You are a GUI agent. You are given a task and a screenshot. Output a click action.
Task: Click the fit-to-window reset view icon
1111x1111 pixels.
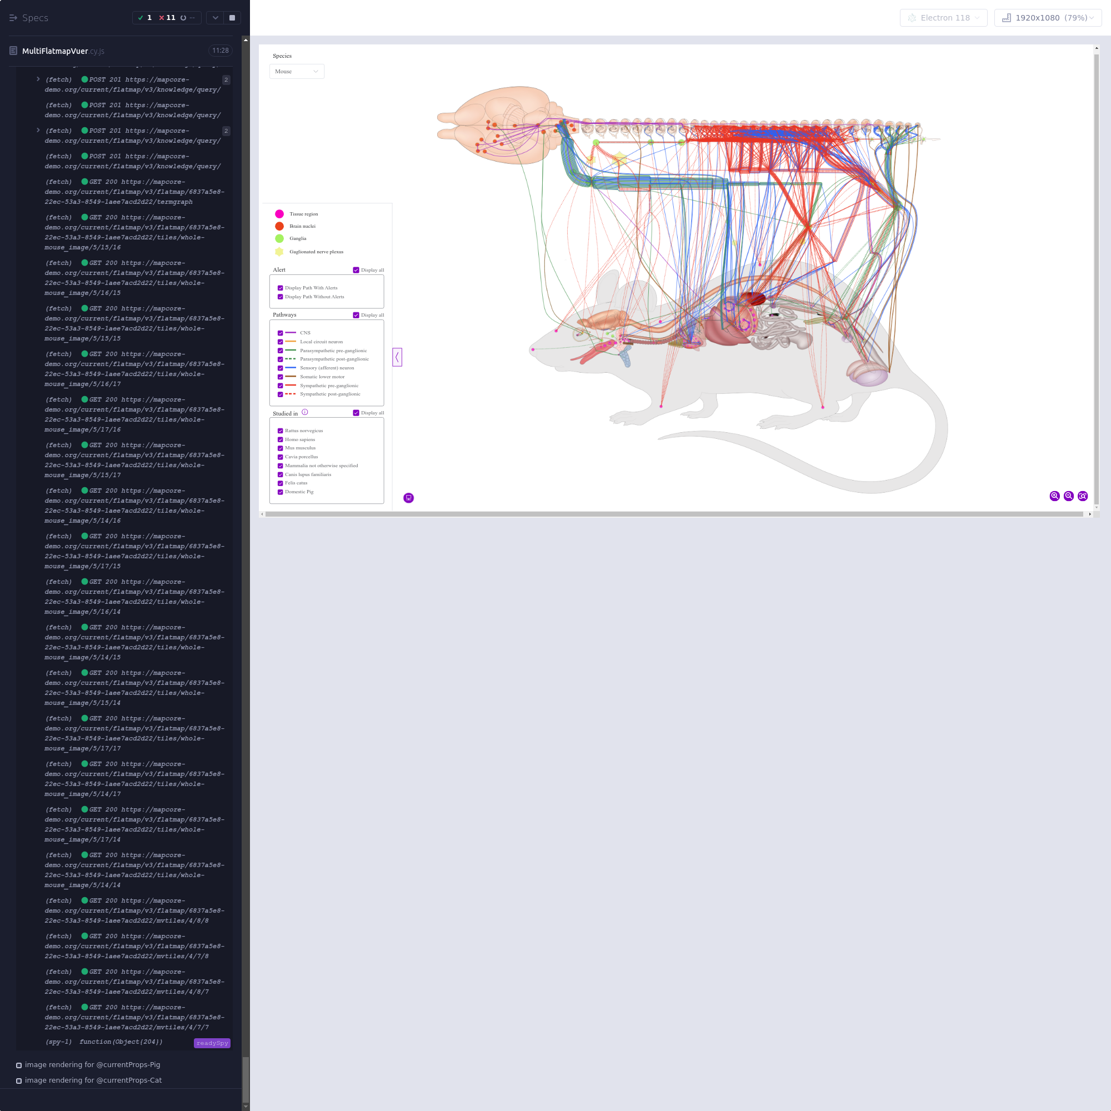(x=1082, y=496)
